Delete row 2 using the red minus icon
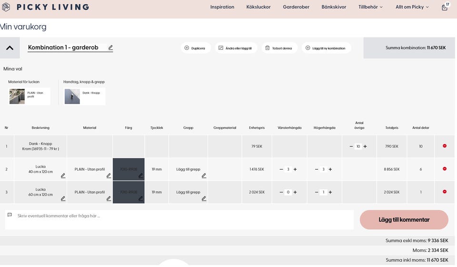The width and height of the screenshot is (457, 267). (445, 169)
